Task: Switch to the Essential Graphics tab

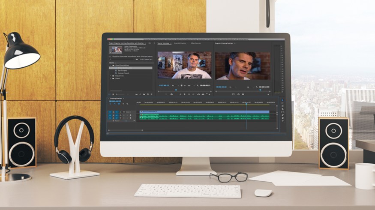Action: click(180, 43)
